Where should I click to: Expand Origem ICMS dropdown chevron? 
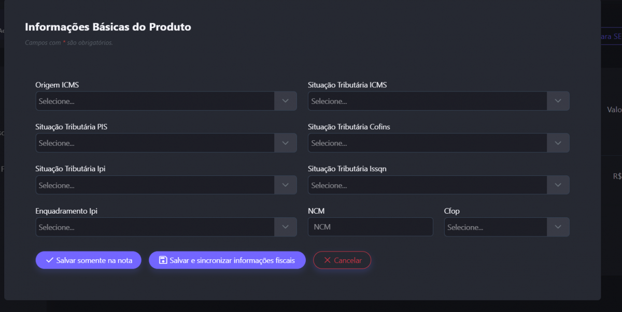(285, 101)
